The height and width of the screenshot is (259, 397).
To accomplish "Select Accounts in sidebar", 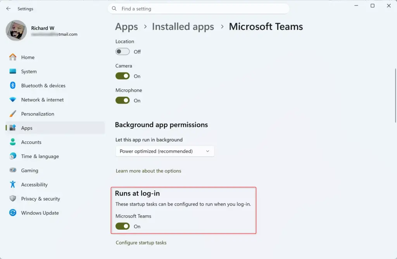I will [55, 142].
